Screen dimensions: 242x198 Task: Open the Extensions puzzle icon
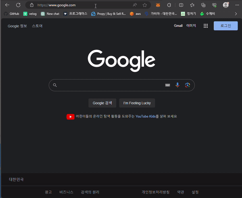click(169, 5)
